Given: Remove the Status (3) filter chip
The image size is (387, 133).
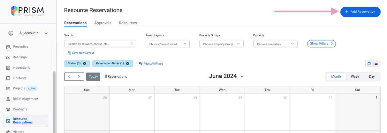Looking at the screenshot, I should tap(84, 64).
